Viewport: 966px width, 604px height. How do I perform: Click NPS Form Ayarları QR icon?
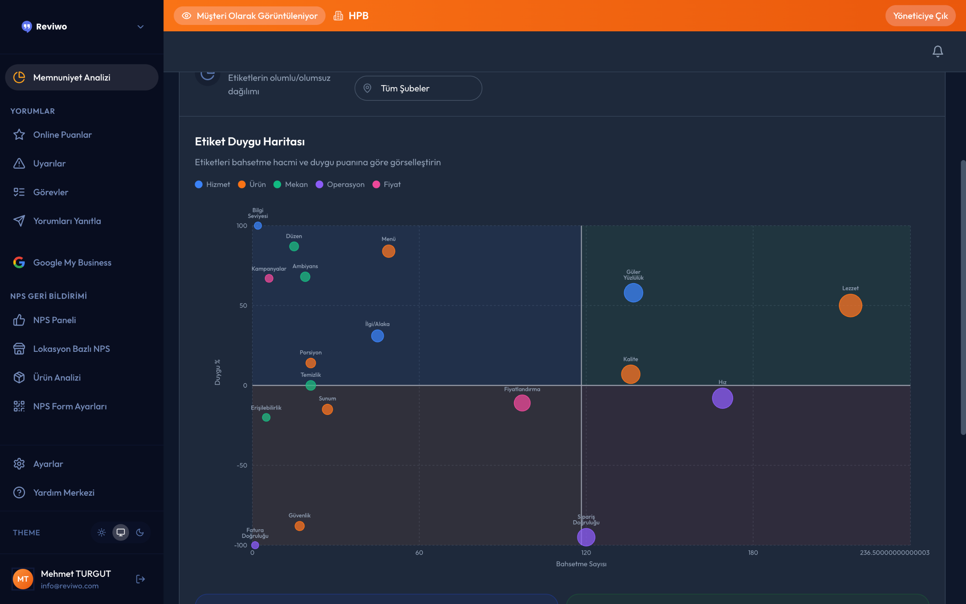(19, 406)
